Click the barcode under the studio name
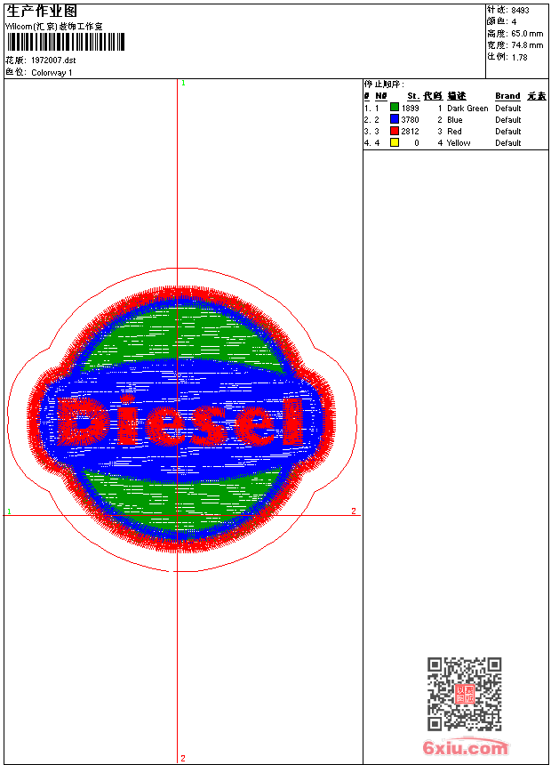The width and height of the screenshot is (551, 765). tap(66, 42)
